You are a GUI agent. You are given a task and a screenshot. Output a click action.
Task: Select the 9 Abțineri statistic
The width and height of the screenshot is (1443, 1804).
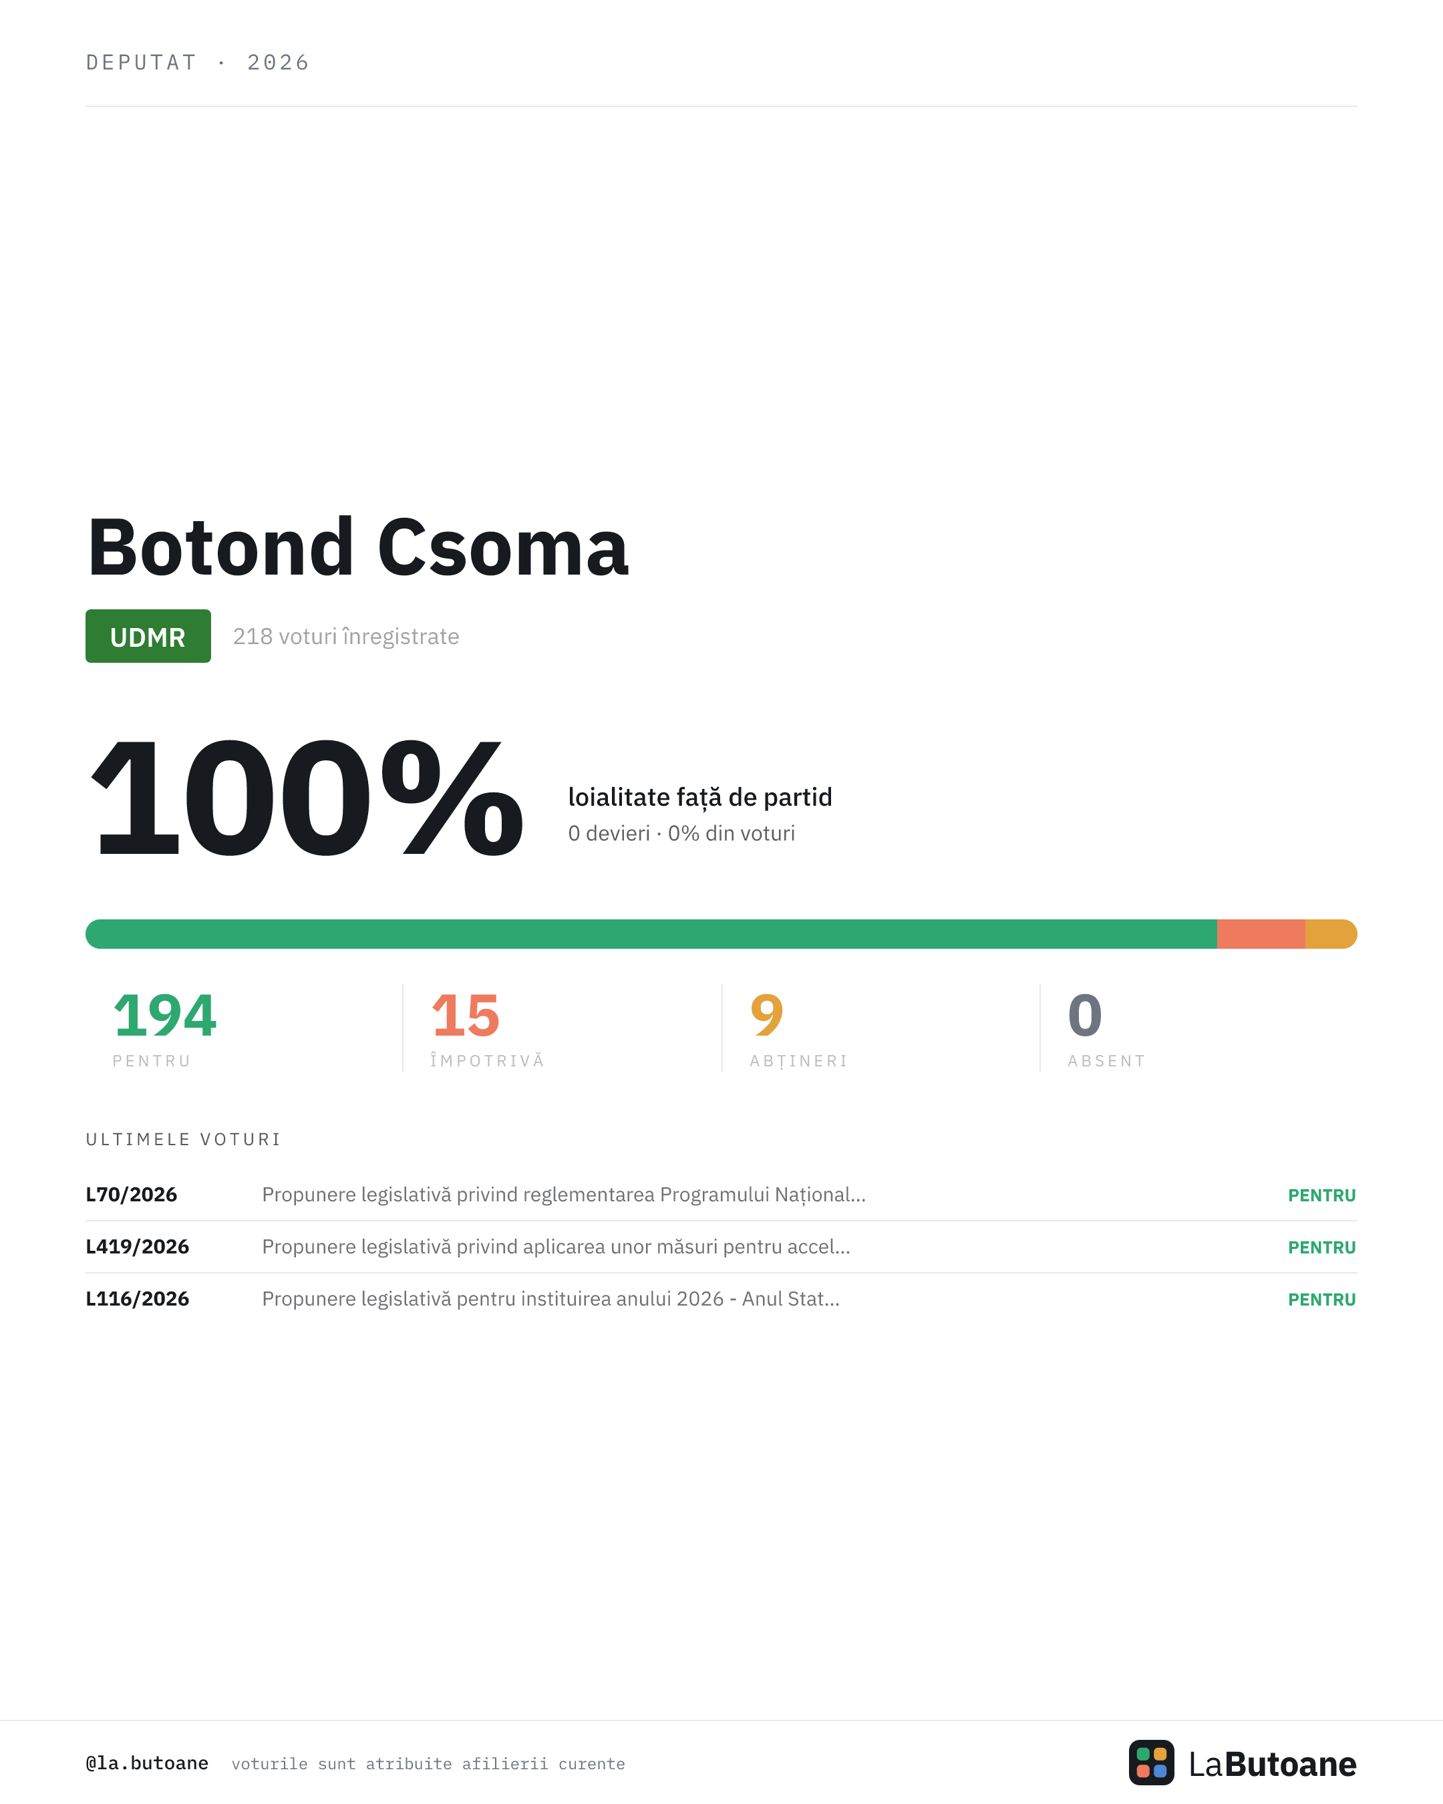[x=799, y=1028]
